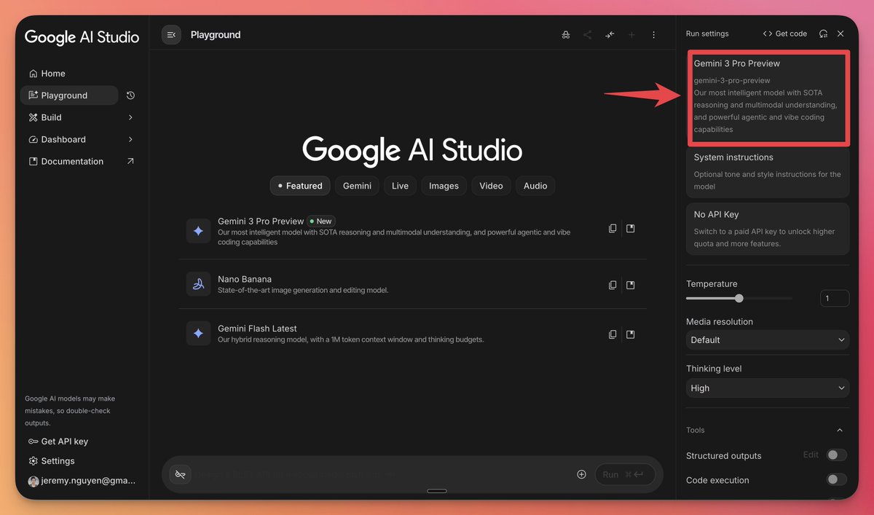
Task: Click the Run button
Action: [625, 474]
